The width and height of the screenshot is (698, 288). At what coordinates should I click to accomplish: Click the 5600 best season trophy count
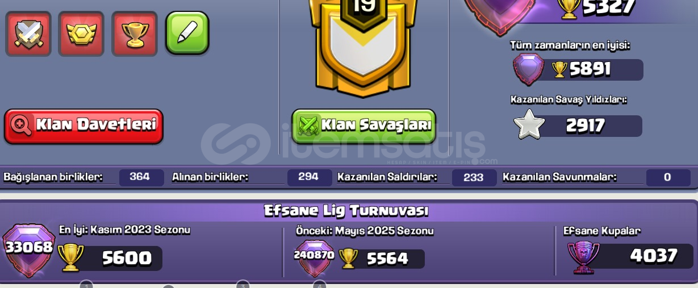pyautogui.click(x=127, y=258)
